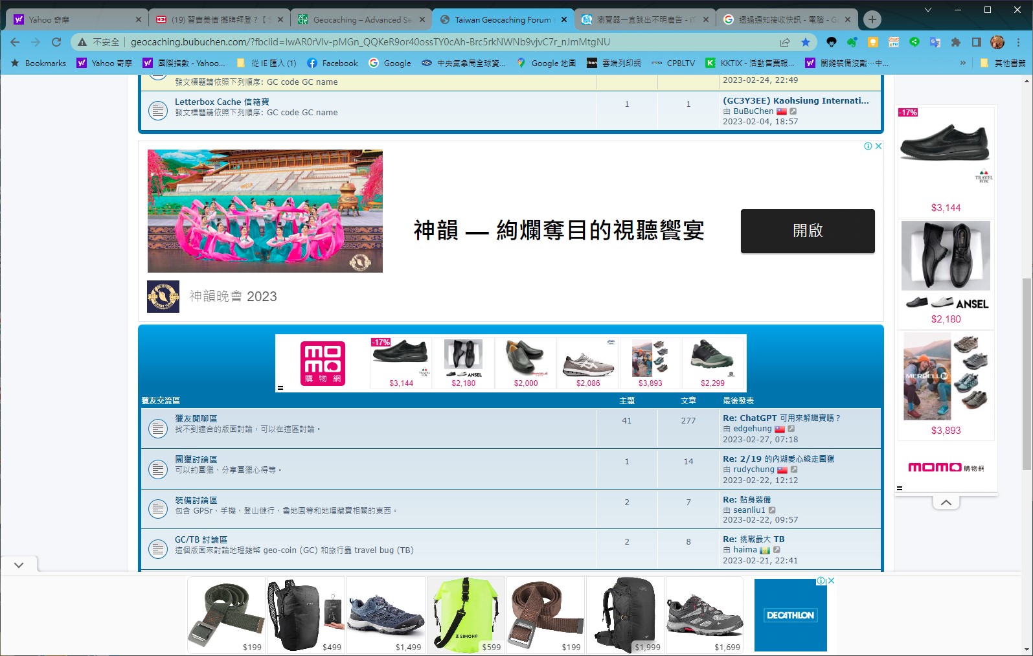Click the view-latest-post icon beside edgehung

pos(791,429)
